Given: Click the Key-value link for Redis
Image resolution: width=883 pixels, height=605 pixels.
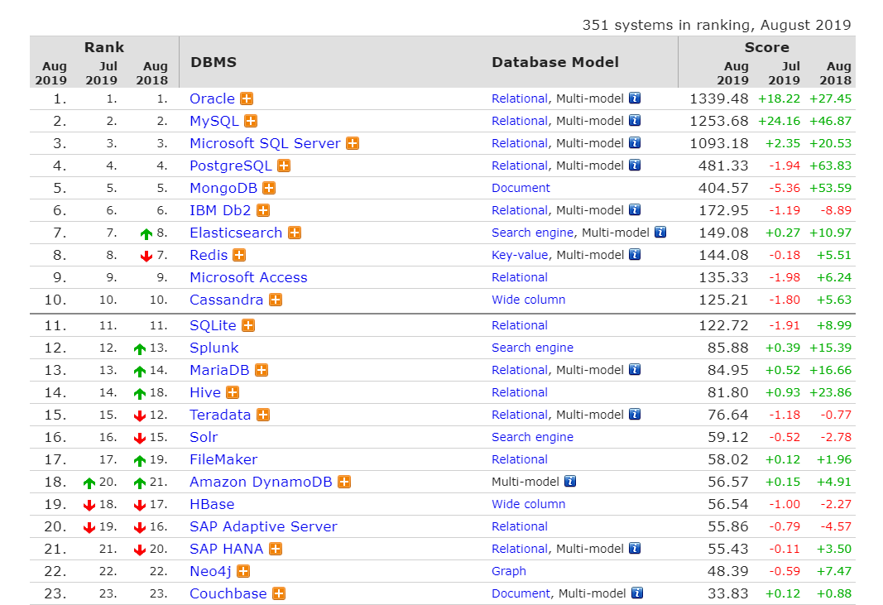Looking at the screenshot, I should point(520,255).
